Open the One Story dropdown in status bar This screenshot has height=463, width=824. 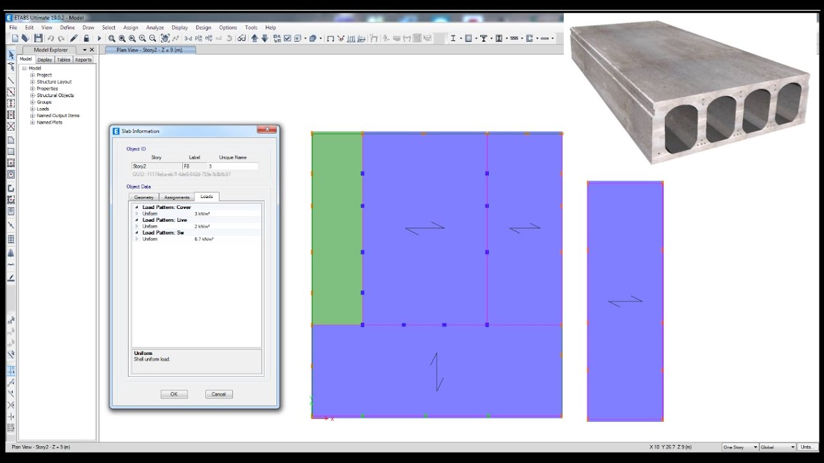tap(754, 447)
